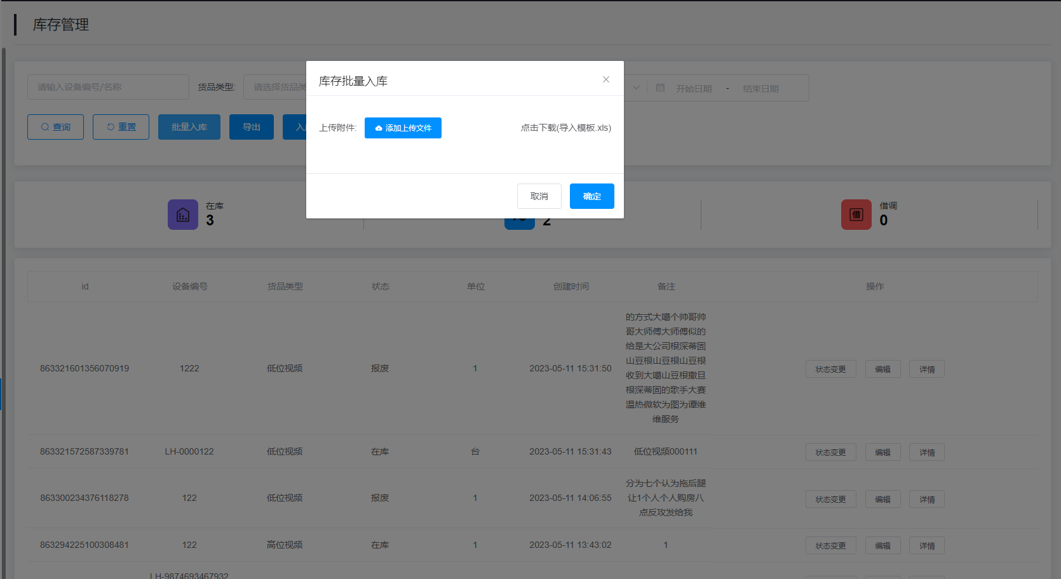Click 取消 to cancel the dialog

pyautogui.click(x=539, y=196)
